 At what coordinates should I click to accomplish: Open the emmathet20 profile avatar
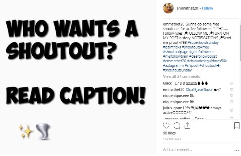pos(168,8)
